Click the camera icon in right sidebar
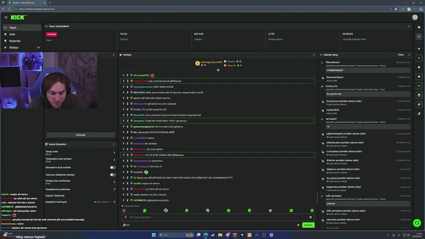This screenshot has height=239, width=425. [x=419, y=48]
